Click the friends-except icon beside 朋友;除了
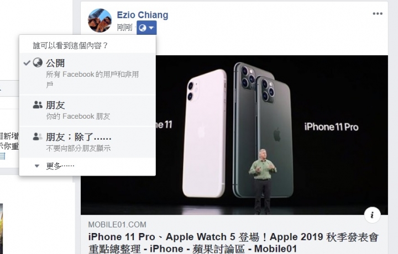 click(38, 136)
